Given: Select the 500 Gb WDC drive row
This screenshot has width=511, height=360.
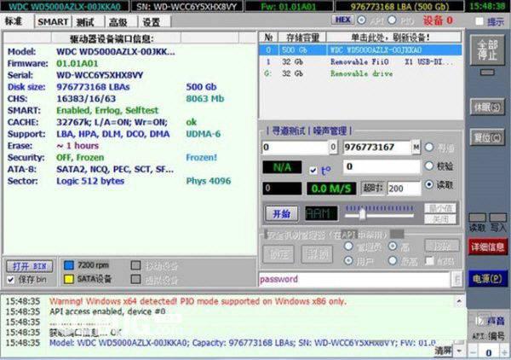Looking at the screenshot, I should [360, 50].
